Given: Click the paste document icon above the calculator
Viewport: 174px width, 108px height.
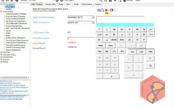Looking at the screenshot, I should pyautogui.click(x=102, y=10).
